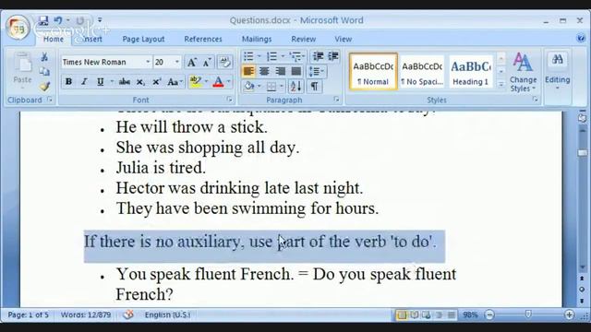
Task: Justify the text
Action: point(296,71)
